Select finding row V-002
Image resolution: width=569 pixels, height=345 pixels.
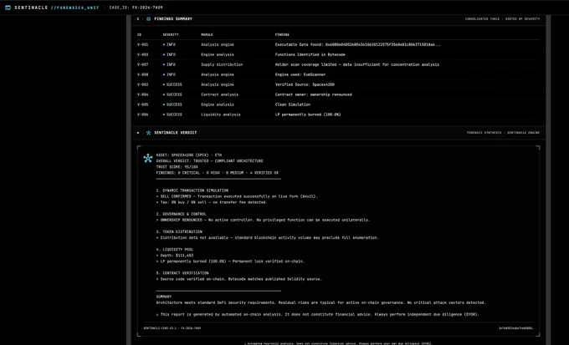point(338,84)
